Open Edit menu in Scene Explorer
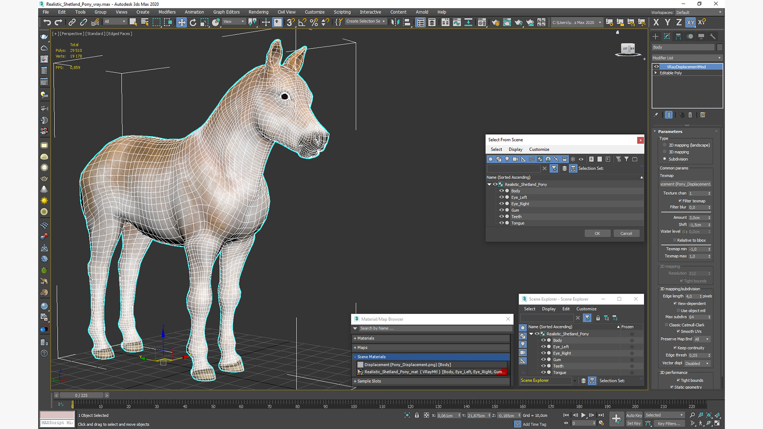 566,309
